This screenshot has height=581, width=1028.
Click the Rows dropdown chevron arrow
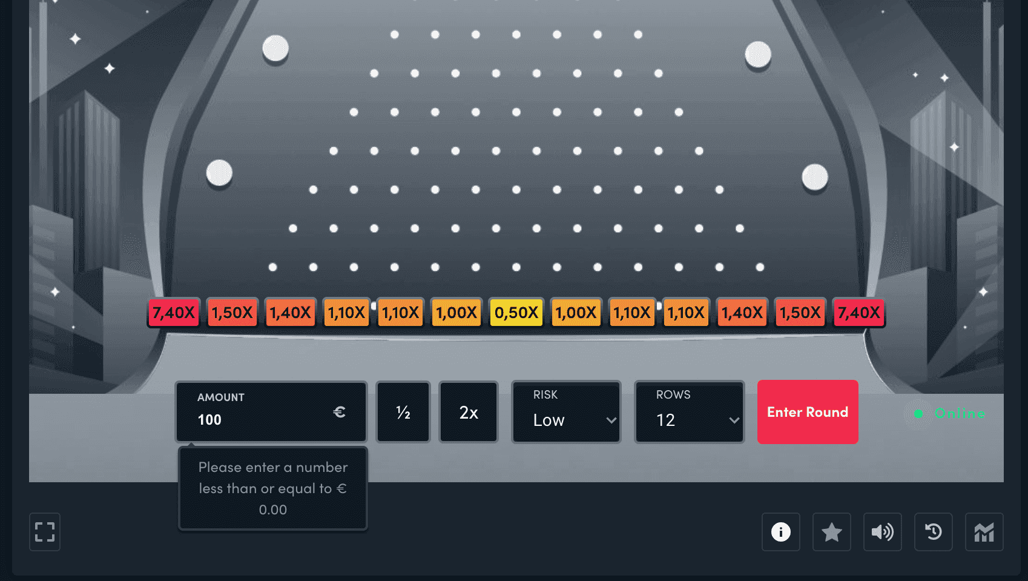(734, 420)
